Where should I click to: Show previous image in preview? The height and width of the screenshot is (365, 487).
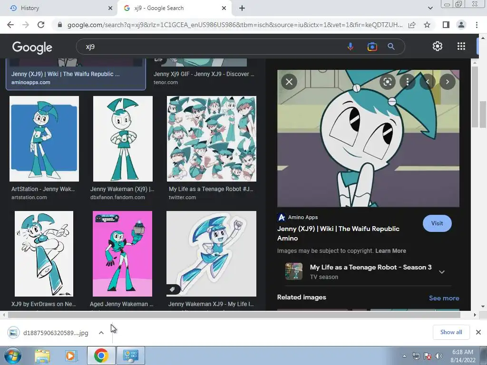pyautogui.click(x=428, y=82)
